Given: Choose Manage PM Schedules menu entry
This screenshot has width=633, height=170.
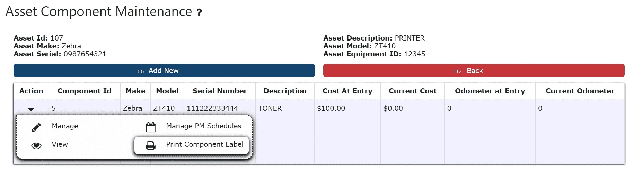Looking at the screenshot, I should point(204,126).
